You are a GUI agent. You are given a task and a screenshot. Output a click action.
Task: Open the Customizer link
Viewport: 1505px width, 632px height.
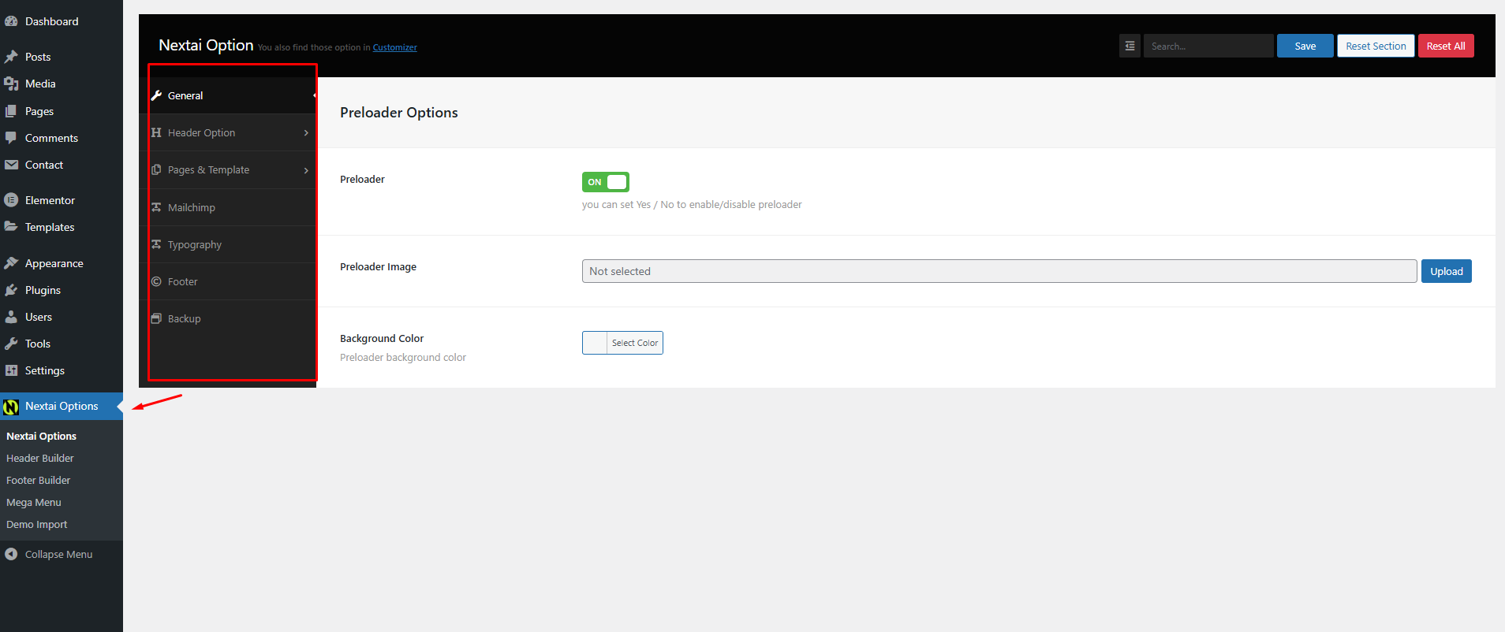[x=394, y=47]
